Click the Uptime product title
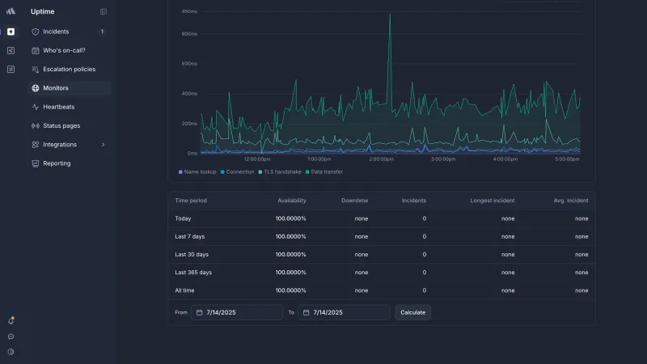Viewport: 647px width, 364px height. (x=43, y=11)
